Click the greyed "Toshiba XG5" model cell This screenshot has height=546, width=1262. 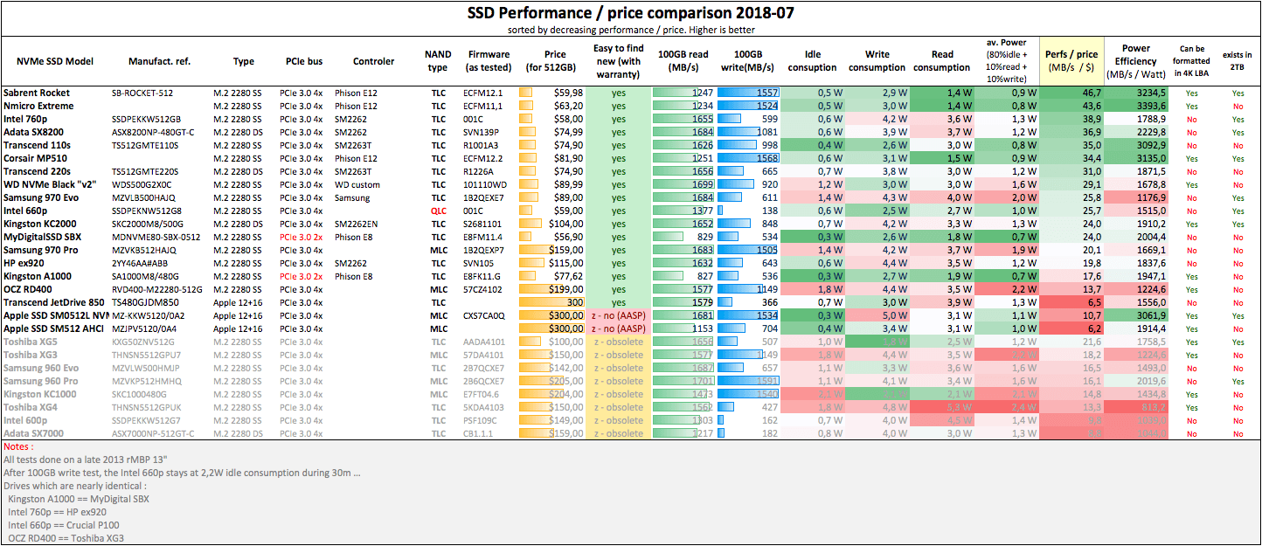click(x=31, y=342)
